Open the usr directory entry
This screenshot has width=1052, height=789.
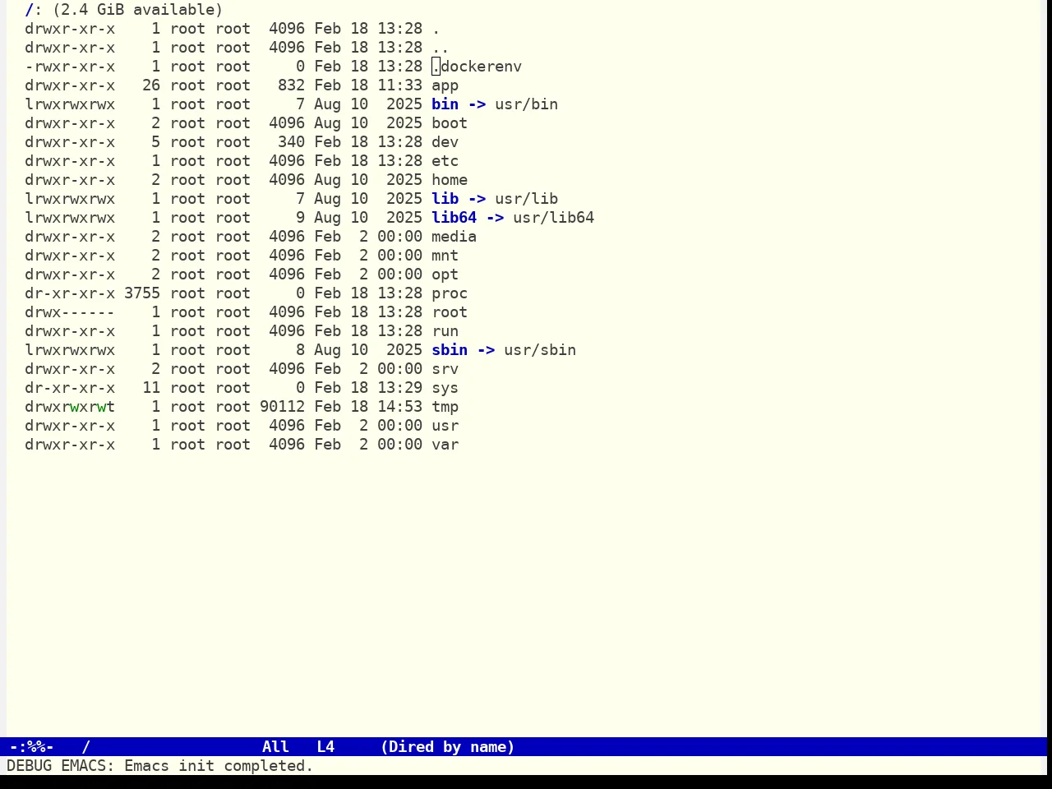(x=445, y=426)
